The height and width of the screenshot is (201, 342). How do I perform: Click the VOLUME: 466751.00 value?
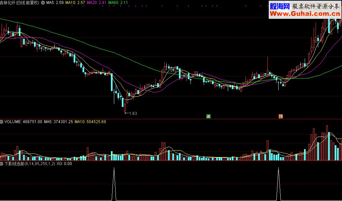pyautogui.click(x=23, y=122)
